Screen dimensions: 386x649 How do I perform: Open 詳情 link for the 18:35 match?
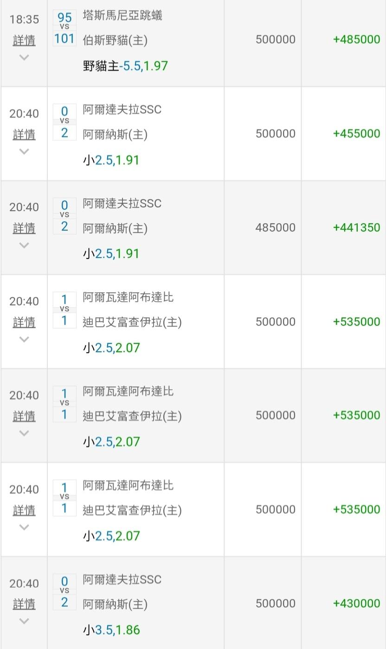(24, 41)
